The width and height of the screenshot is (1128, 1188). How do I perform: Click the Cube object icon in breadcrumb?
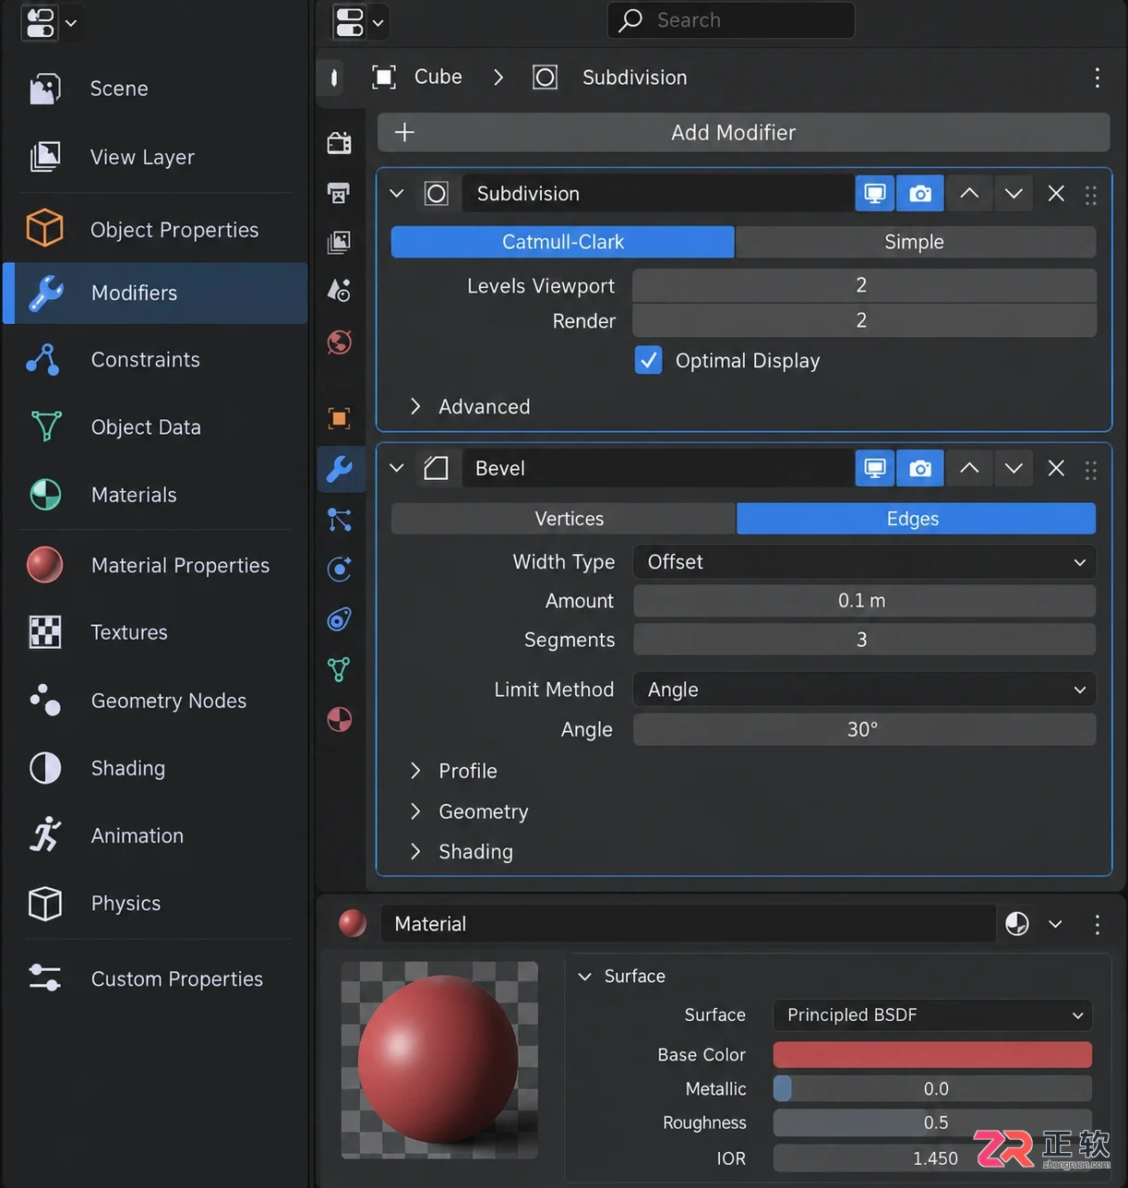pyautogui.click(x=384, y=77)
